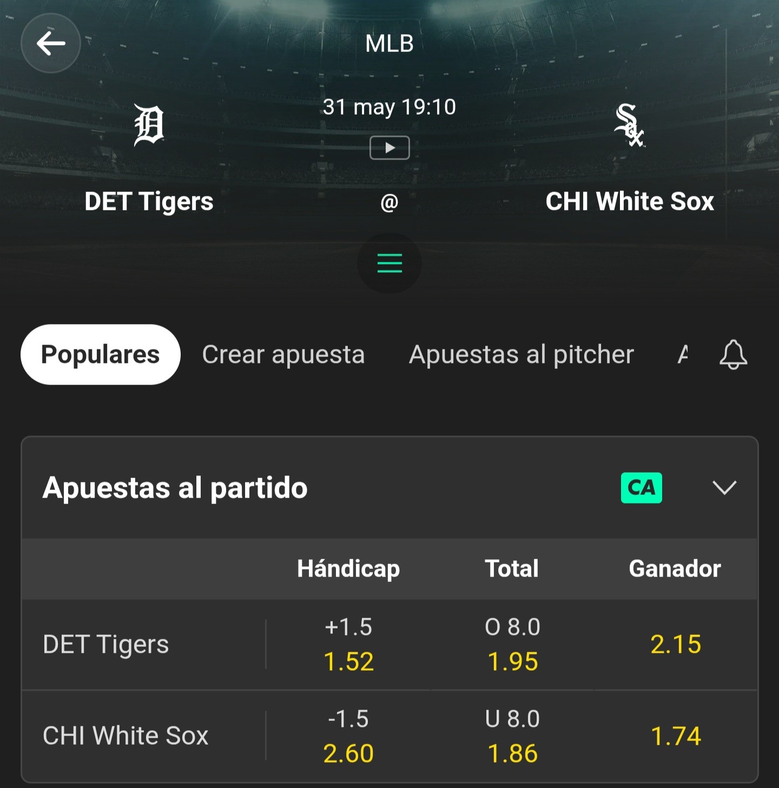Viewport: 779px width, 788px height.
Task: Open the green hamburger menu icon
Action: 389,263
